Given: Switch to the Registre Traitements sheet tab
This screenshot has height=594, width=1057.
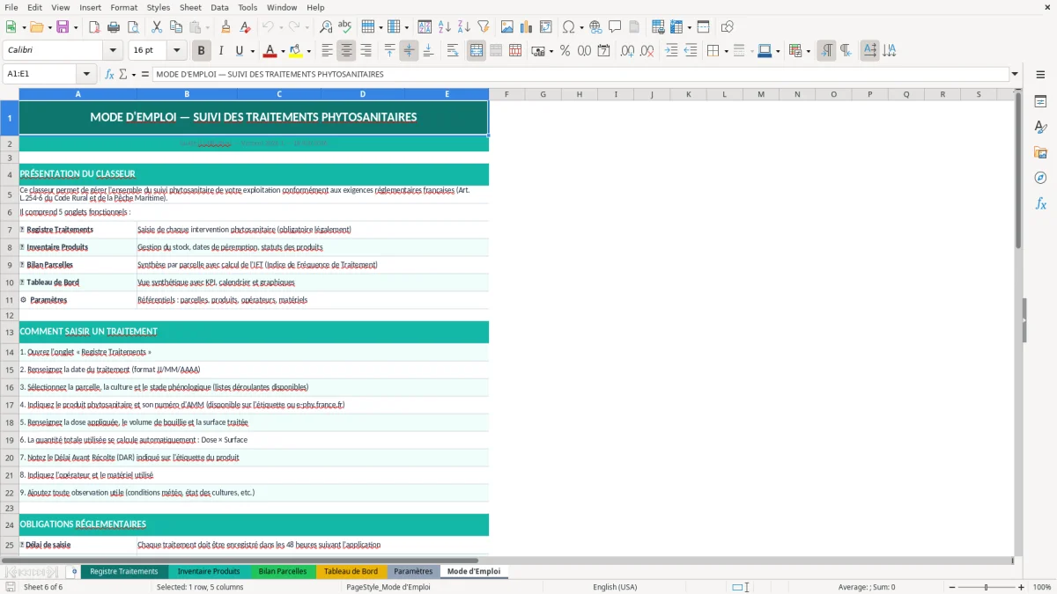Looking at the screenshot, I should pos(124,571).
